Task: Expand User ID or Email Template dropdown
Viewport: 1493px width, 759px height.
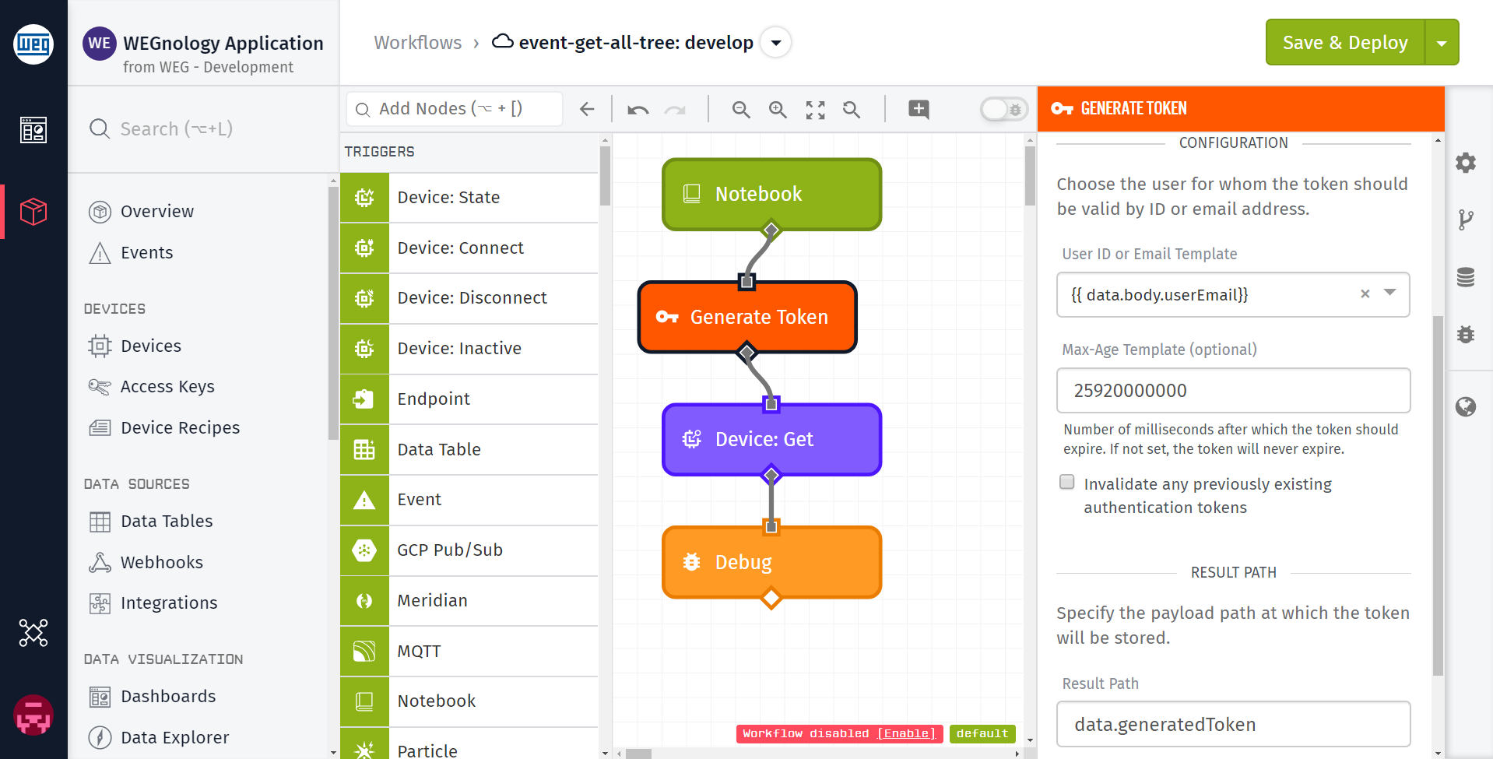Action: [1390, 293]
